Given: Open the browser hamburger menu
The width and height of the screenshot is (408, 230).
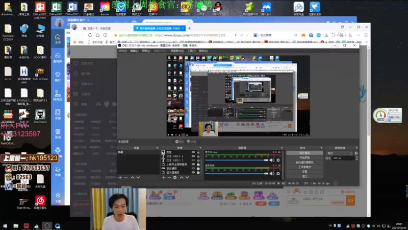Looking at the screenshot, I should click(x=366, y=35).
